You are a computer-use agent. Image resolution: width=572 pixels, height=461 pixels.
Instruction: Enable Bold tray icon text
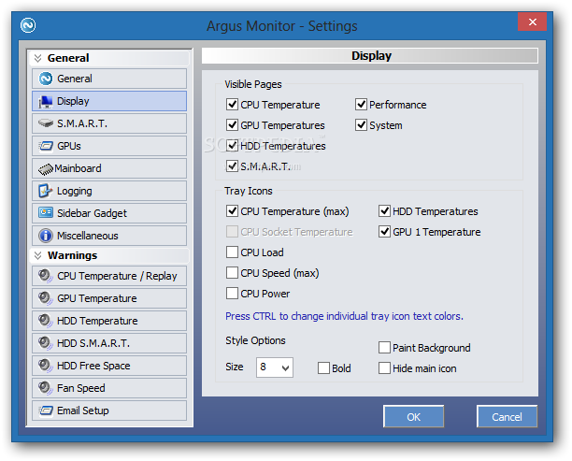(323, 368)
